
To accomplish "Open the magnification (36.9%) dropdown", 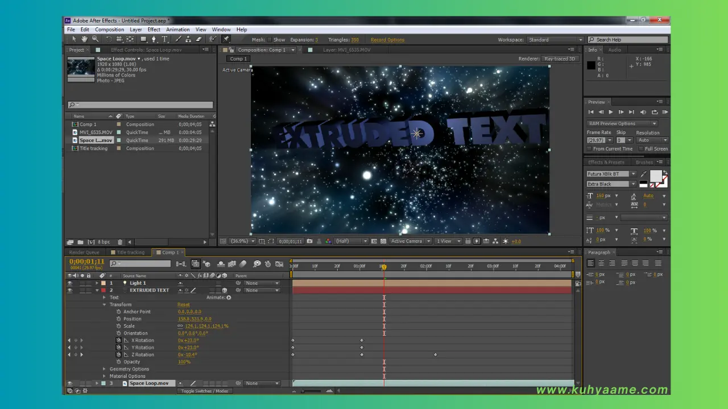I will tap(242, 241).
